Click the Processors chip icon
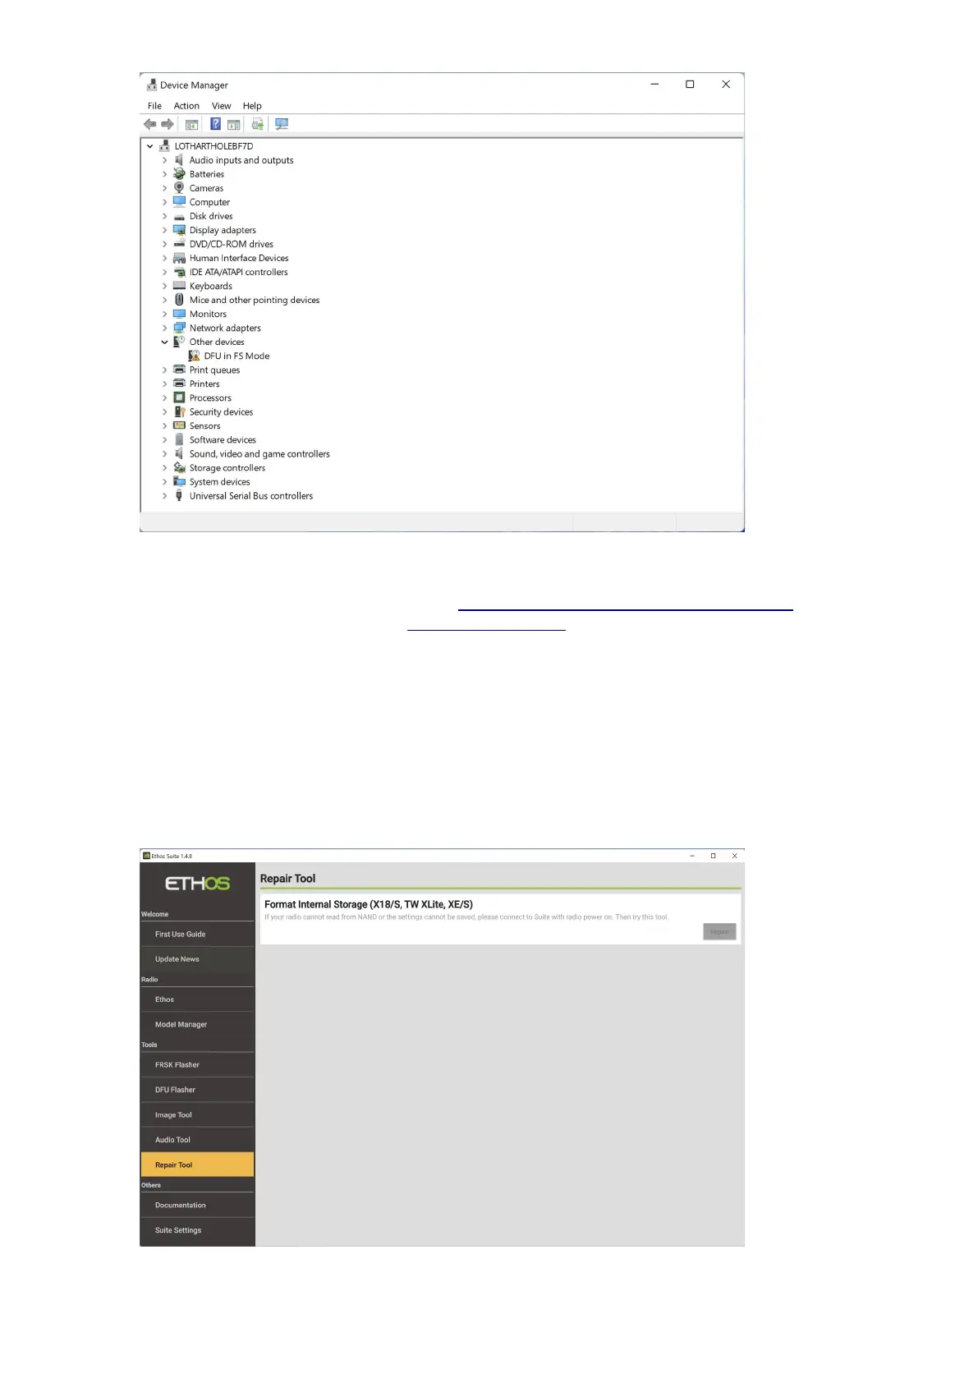The width and height of the screenshot is (978, 1383). pos(179,397)
